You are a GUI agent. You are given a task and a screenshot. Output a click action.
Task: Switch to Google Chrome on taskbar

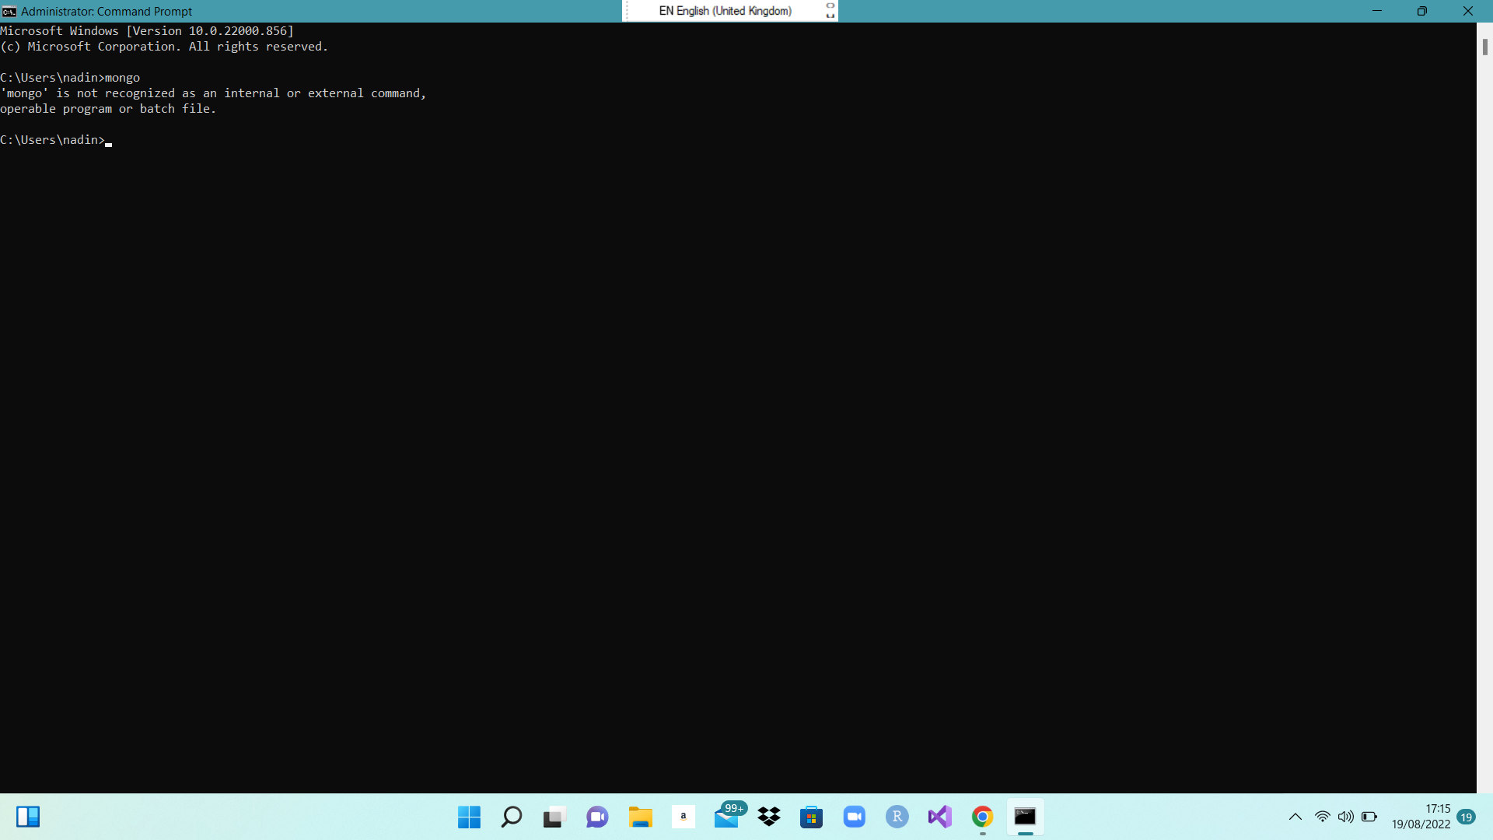pyautogui.click(x=983, y=817)
